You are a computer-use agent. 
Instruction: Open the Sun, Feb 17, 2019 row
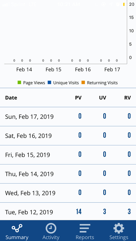68,117
